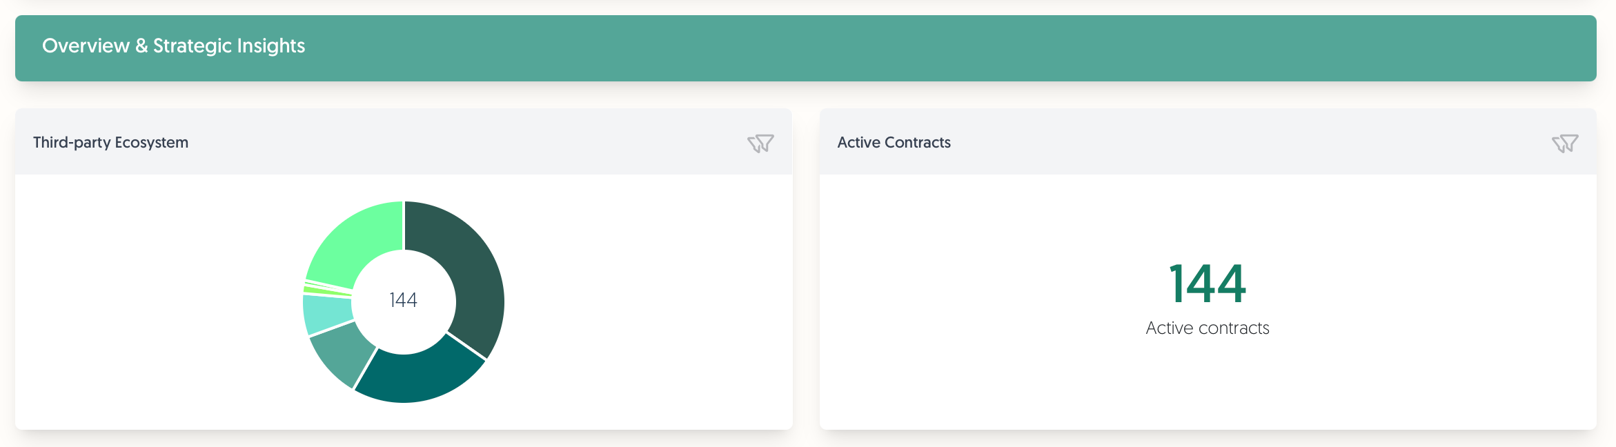1616x447 pixels.
Task: Click the green Overview banner bar
Action: (x=805, y=48)
